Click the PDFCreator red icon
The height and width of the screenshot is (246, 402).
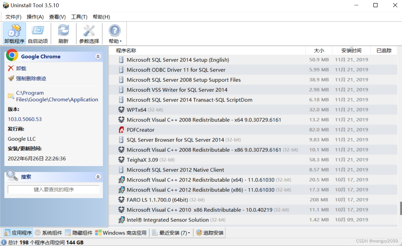pos(121,130)
